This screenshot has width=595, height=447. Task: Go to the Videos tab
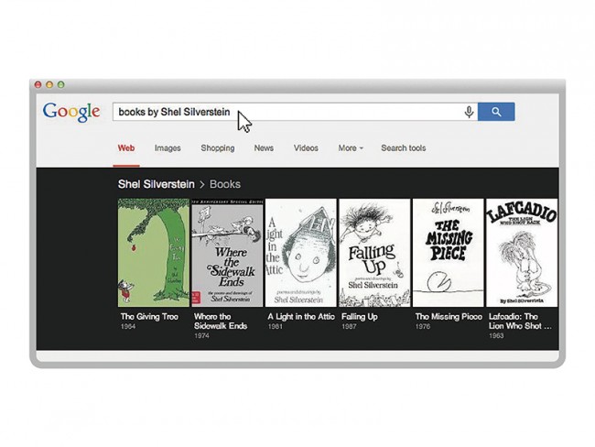pyautogui.click(x=306, y=148)
